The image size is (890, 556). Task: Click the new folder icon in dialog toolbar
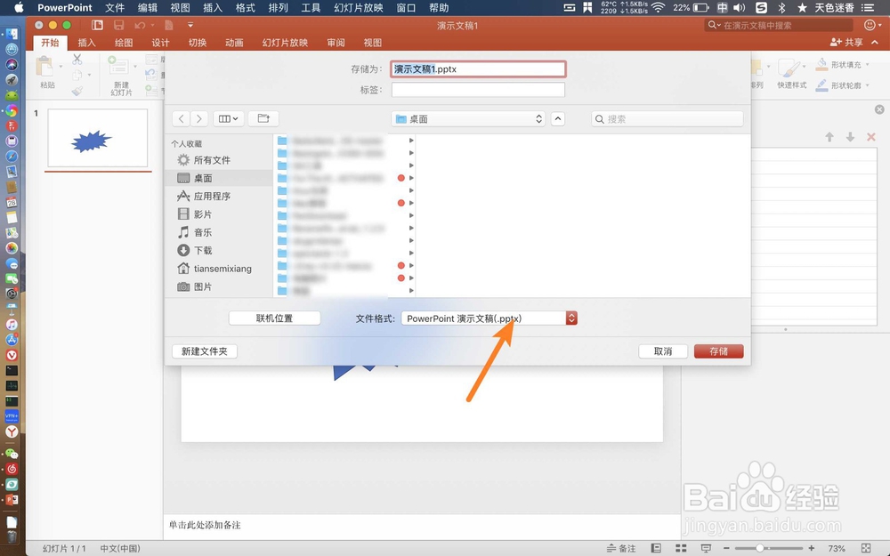click(263, 118)
